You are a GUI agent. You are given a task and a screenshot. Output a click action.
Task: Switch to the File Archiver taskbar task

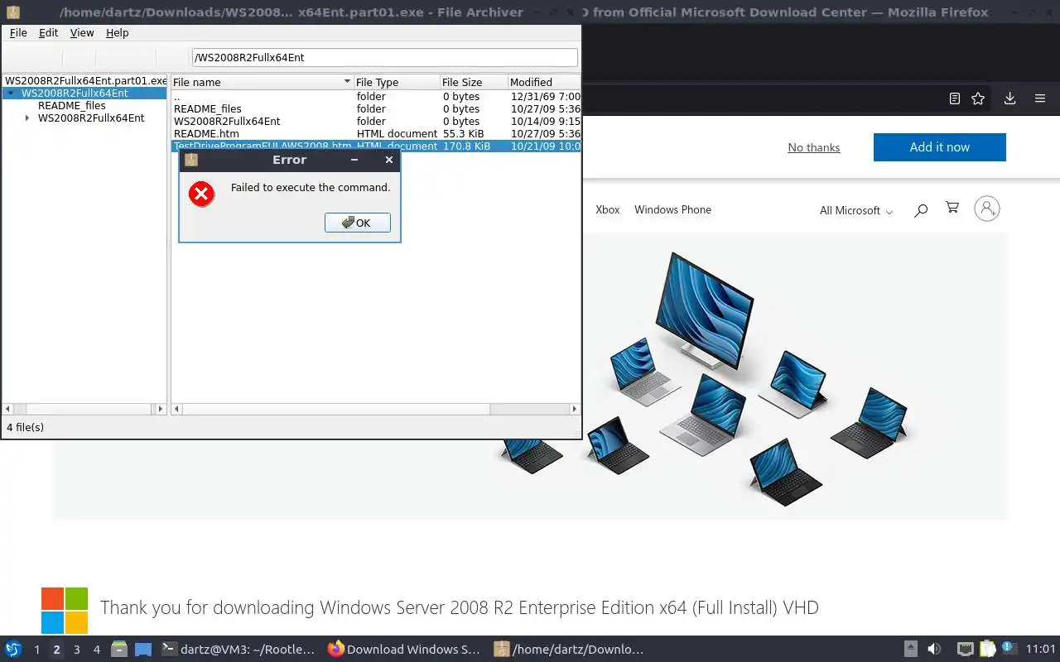click(570, 650)
